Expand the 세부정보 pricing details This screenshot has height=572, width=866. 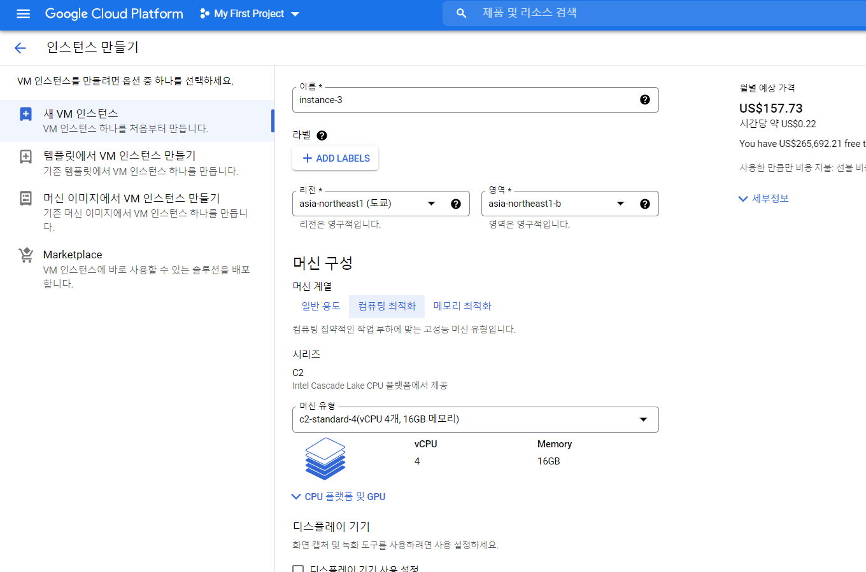(763, 199)
